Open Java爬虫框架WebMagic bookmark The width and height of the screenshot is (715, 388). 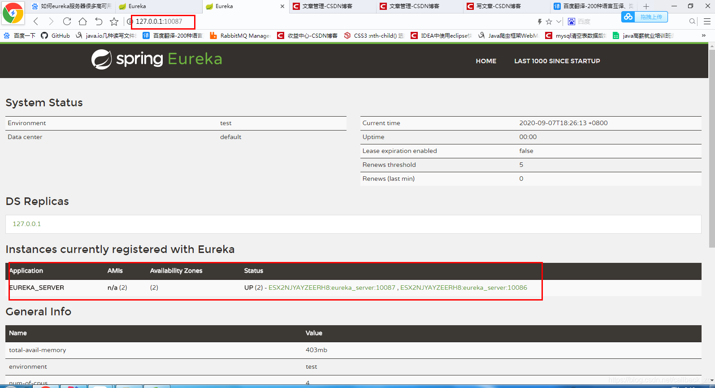[508, 35]
